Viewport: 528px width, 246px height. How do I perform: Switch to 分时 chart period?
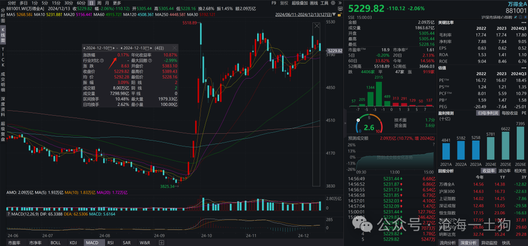click(x=11, y=3)
